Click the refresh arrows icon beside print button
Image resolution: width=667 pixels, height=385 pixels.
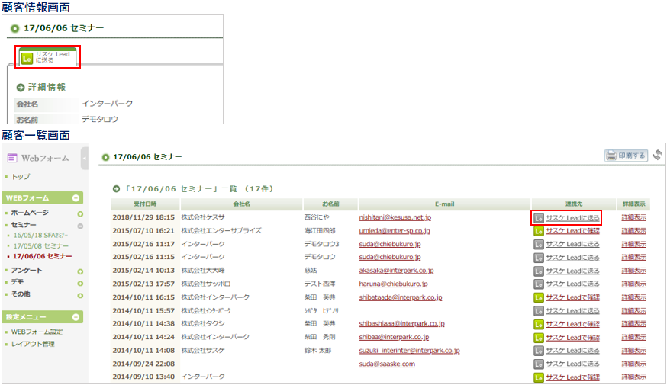click(x=658, y=155)
